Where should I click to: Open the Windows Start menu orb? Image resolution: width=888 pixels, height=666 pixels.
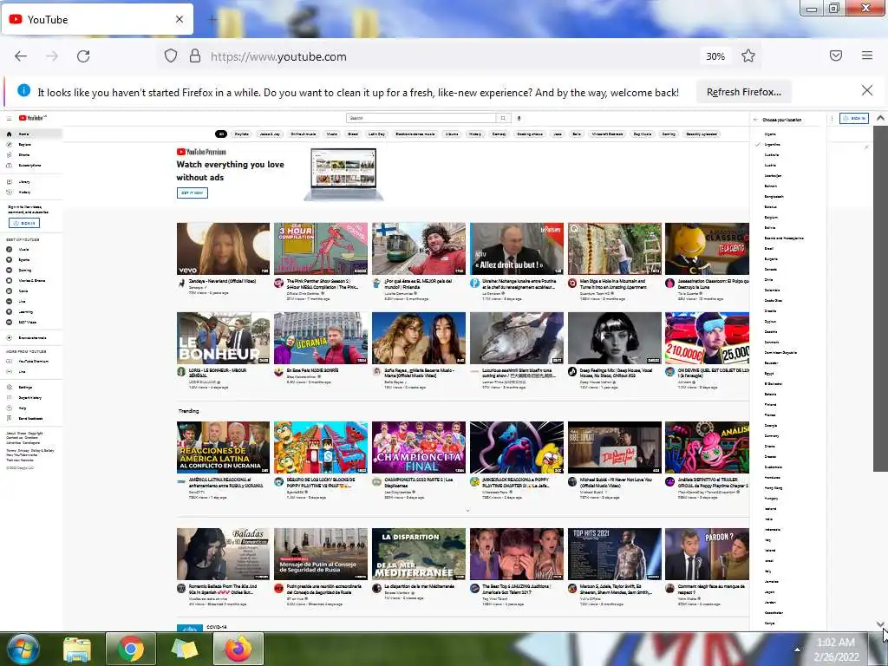[22, 649]
